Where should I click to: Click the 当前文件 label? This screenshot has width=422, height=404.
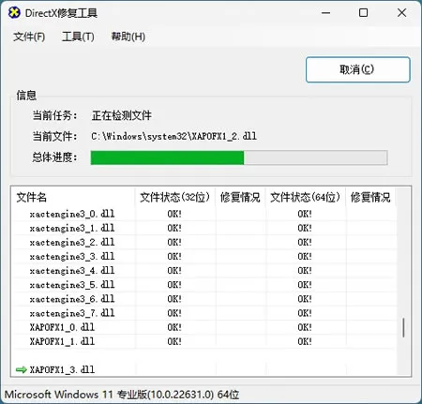click(54, 136)
